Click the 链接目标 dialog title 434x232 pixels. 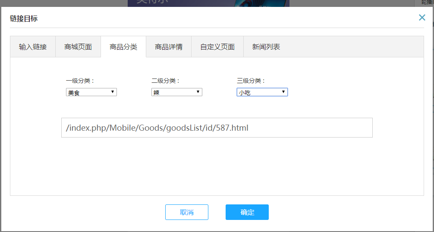[x=24, y=19]
